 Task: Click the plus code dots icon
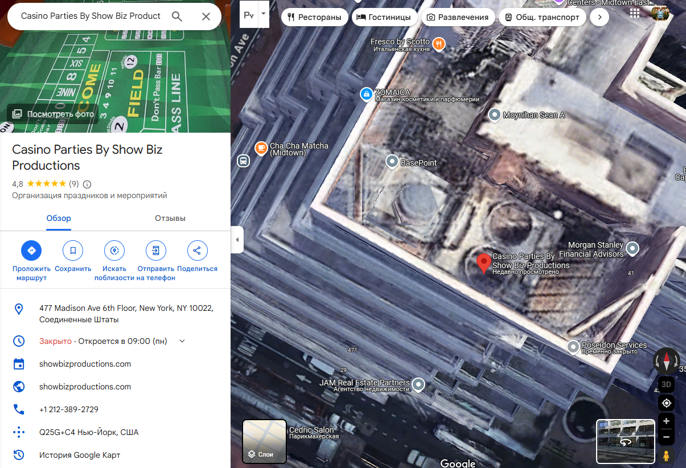(x=19, y=432)
